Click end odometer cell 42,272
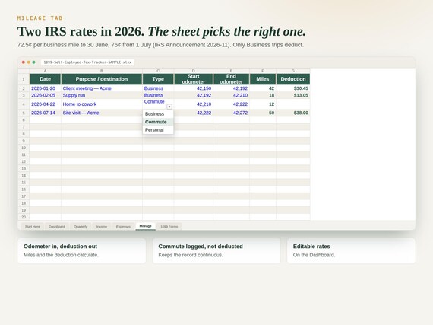Viewport: 433px width, 325px height. (231, 113)
